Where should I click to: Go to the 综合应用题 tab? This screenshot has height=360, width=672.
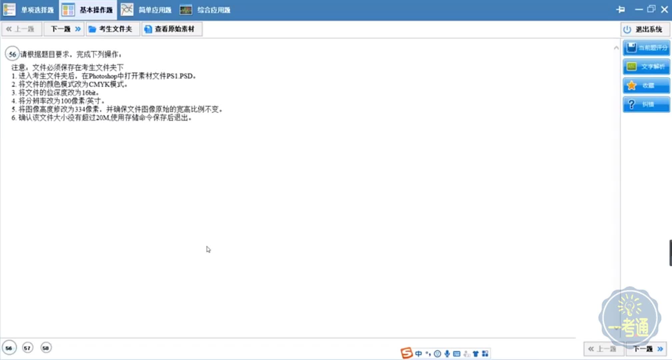click(205, 10)
